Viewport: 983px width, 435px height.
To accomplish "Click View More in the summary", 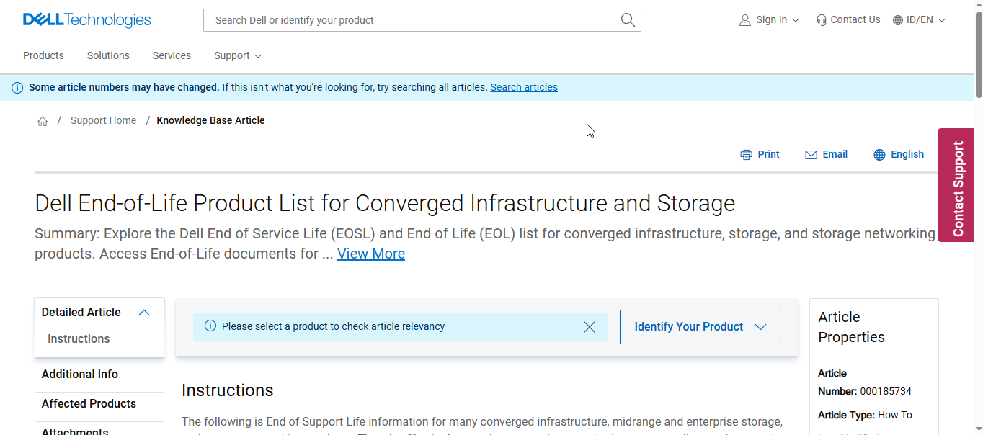I will tap(370, 254).
